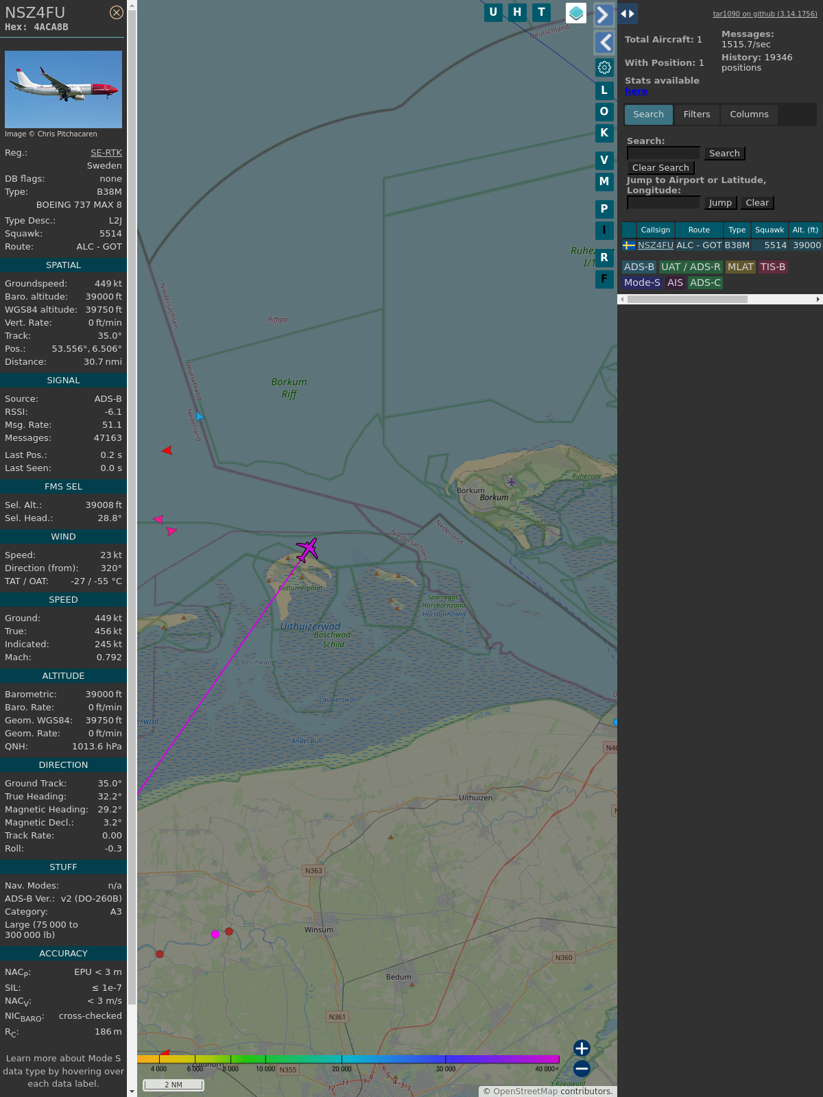
Task: Sort table by Route column
Action: (x=699, y=230)
